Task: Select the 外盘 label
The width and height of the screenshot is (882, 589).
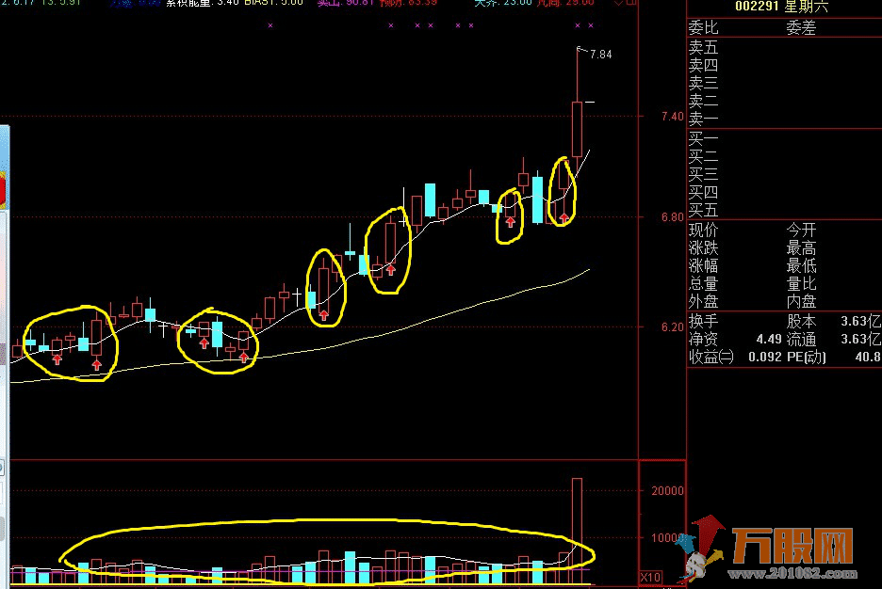Action: [703, 301]
